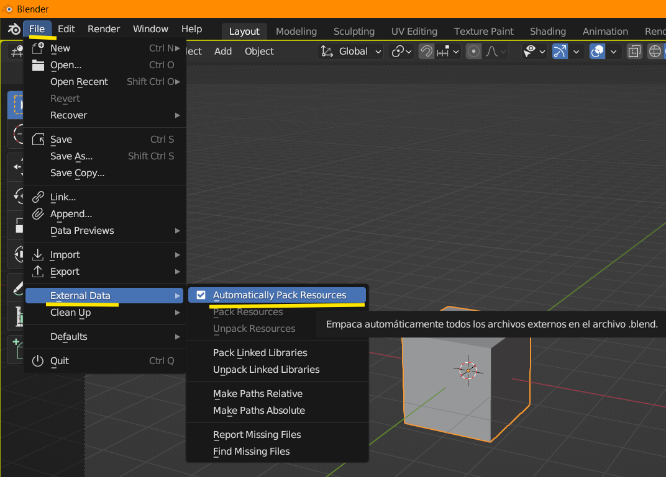666x477 pixels.
Task: Open the Render menu
Action: click(104, 29)
